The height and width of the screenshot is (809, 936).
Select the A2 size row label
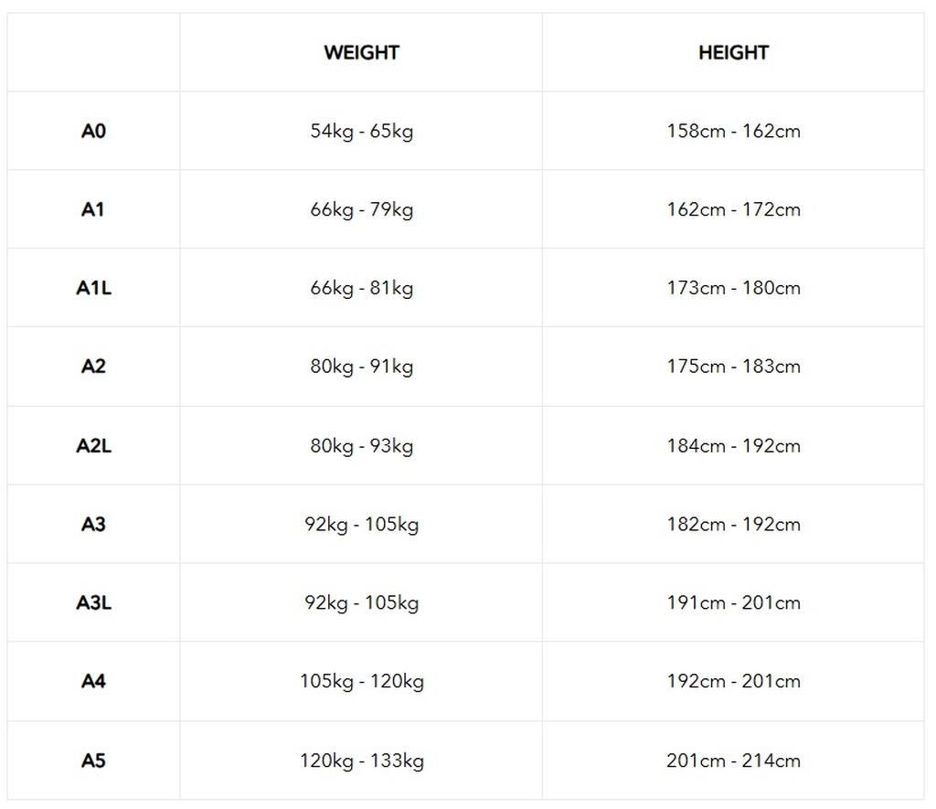(x=93, y=366)
